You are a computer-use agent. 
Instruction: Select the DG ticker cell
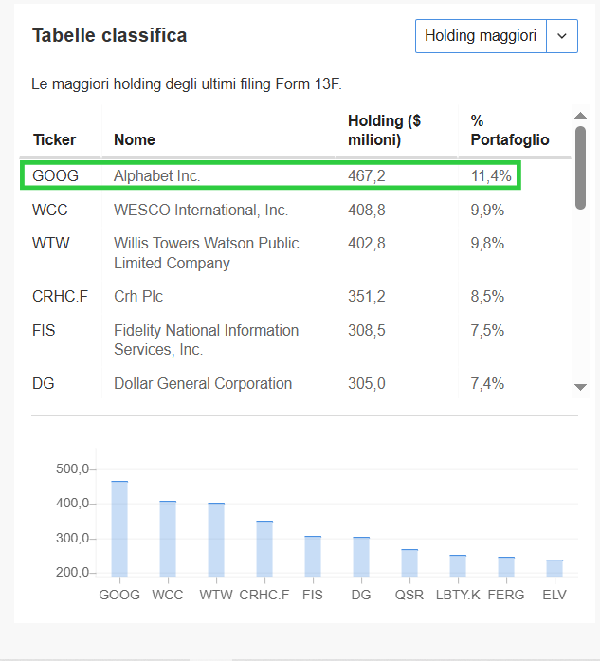point(44,384)
